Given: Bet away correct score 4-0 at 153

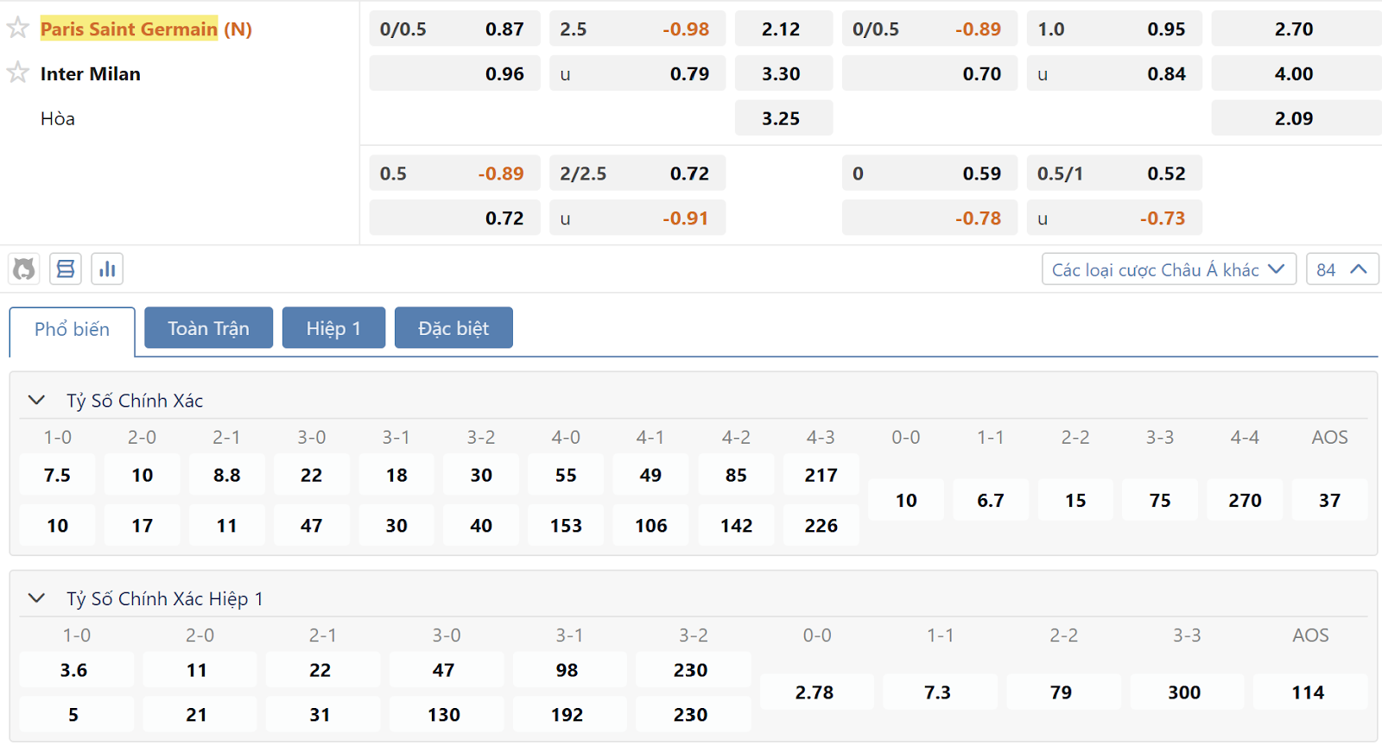Looking at the screenshot, I should [566, 525].
